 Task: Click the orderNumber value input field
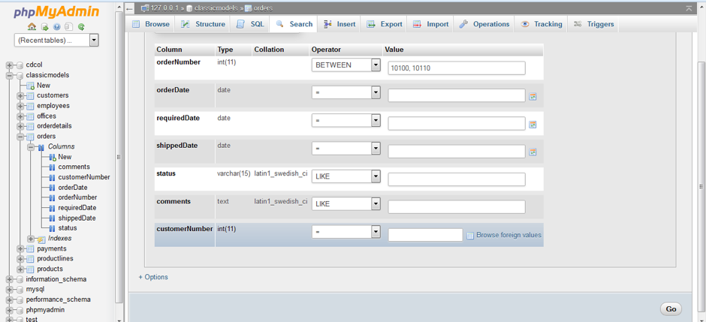point(456,68)
